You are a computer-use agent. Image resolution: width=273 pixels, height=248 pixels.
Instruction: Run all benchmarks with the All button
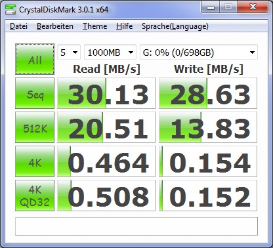pyautogui.click(x=35, y=59)
